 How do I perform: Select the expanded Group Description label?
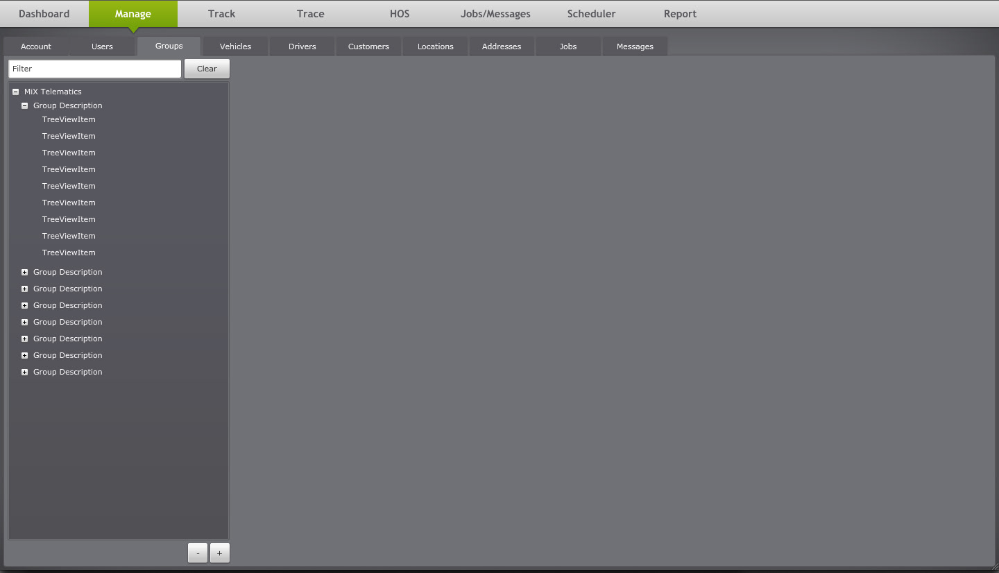68,105
